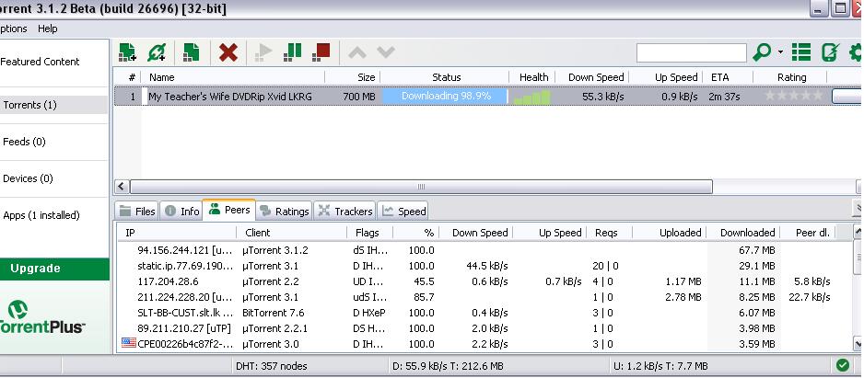Open the Info tab
The image size is (864, 378).
pos(181,211)
